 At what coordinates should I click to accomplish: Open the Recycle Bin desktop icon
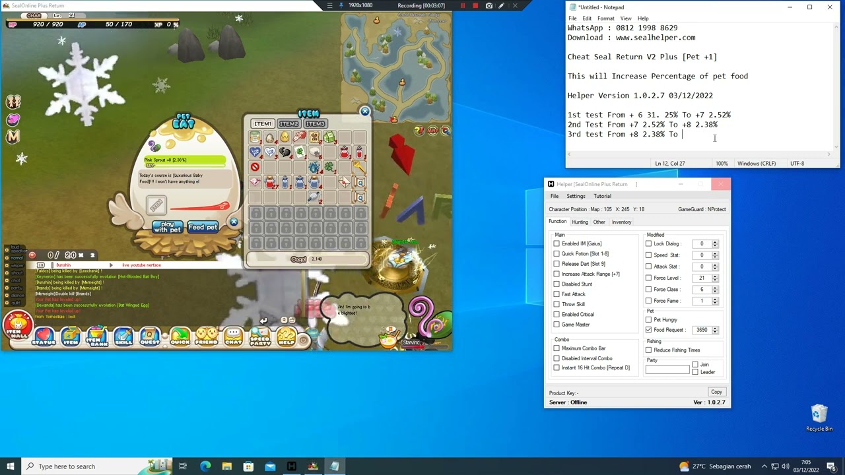point(819,418)
